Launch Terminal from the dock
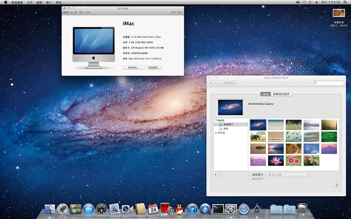This screenshot has width=351, height=219. click(x=218, y=209)
